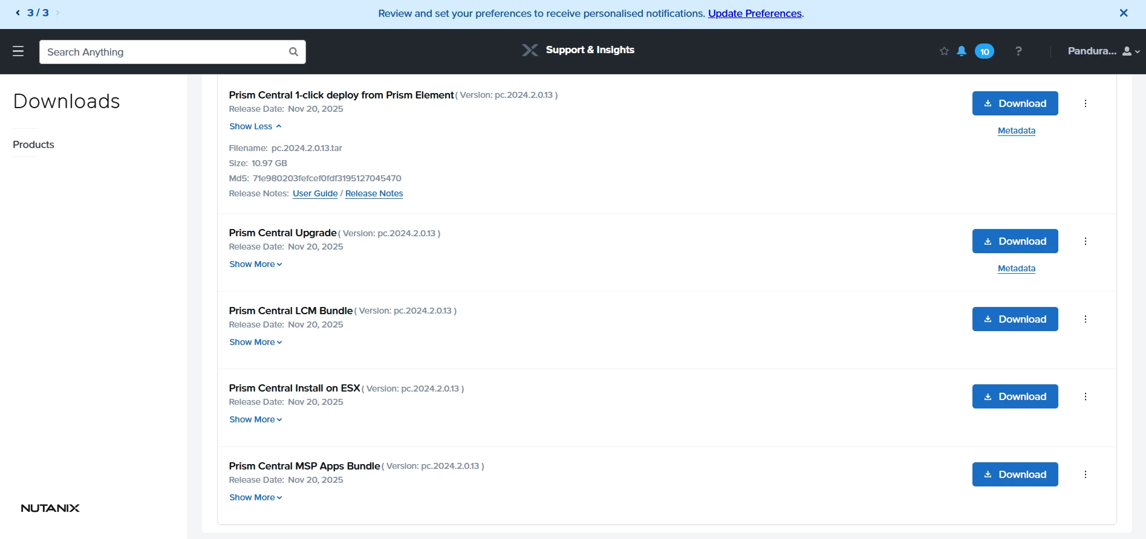
Task: Click filename pc.2024.2.0.13.tar
Action: (x=307, y=148)
